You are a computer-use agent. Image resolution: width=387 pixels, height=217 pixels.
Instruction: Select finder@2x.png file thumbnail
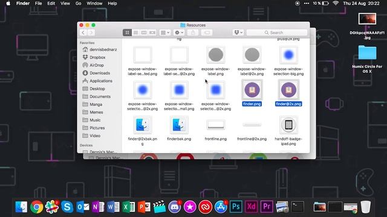point(288,90)
